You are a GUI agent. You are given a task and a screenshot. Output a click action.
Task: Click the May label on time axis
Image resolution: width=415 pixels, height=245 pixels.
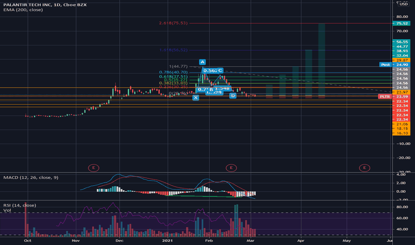click(x=347, y=241)
